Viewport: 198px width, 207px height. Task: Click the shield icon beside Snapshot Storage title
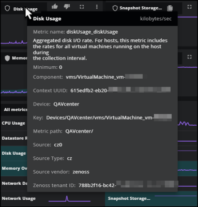115,8
